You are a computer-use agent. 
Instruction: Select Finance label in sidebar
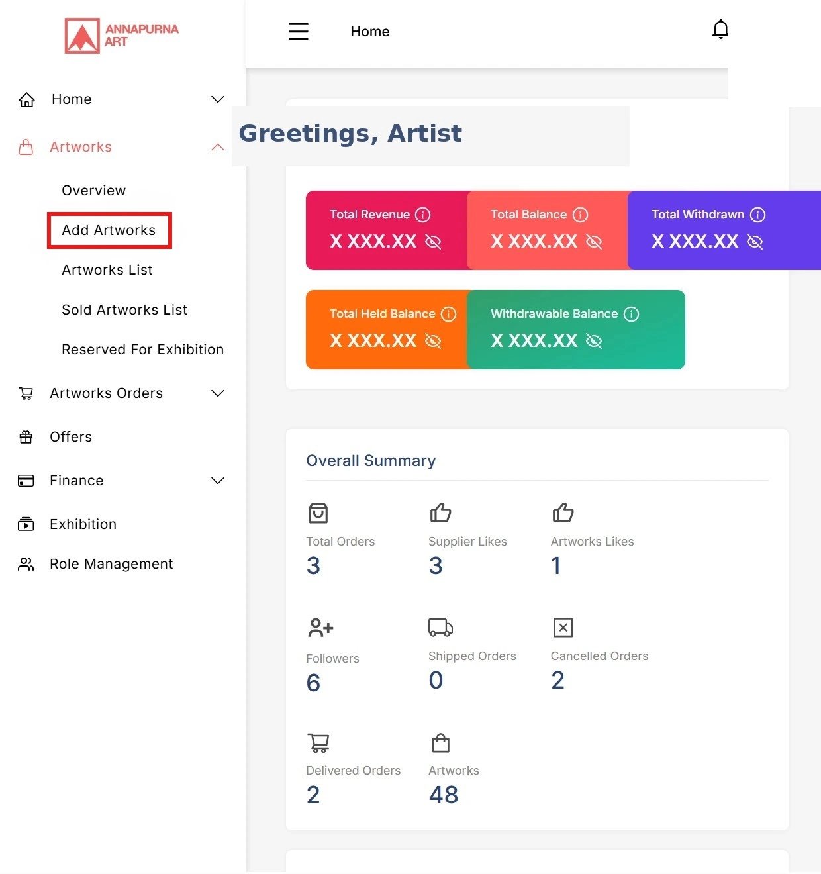[x=77, y=481]
